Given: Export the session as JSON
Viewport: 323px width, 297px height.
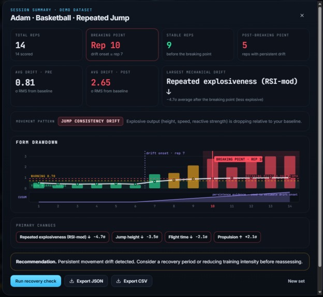Looking at the screenshot, I should coord(86,281).
